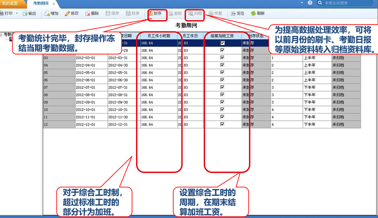
Task: Click the 封存 (Seal) toolbar button
Action: coord(155,14)
